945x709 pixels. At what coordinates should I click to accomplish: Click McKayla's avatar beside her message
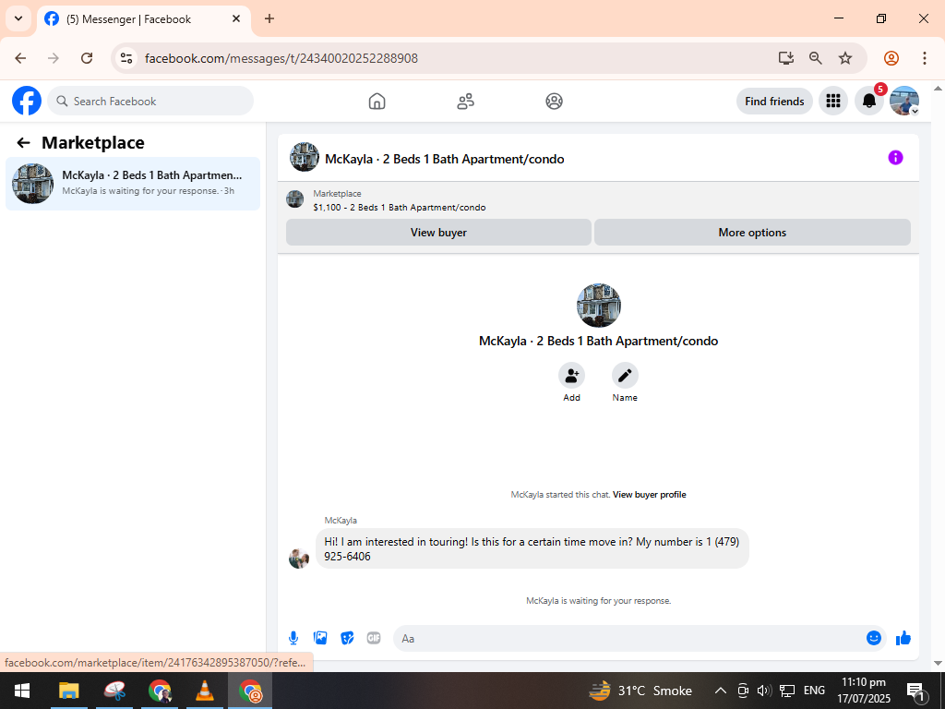(x=299, y=559)
